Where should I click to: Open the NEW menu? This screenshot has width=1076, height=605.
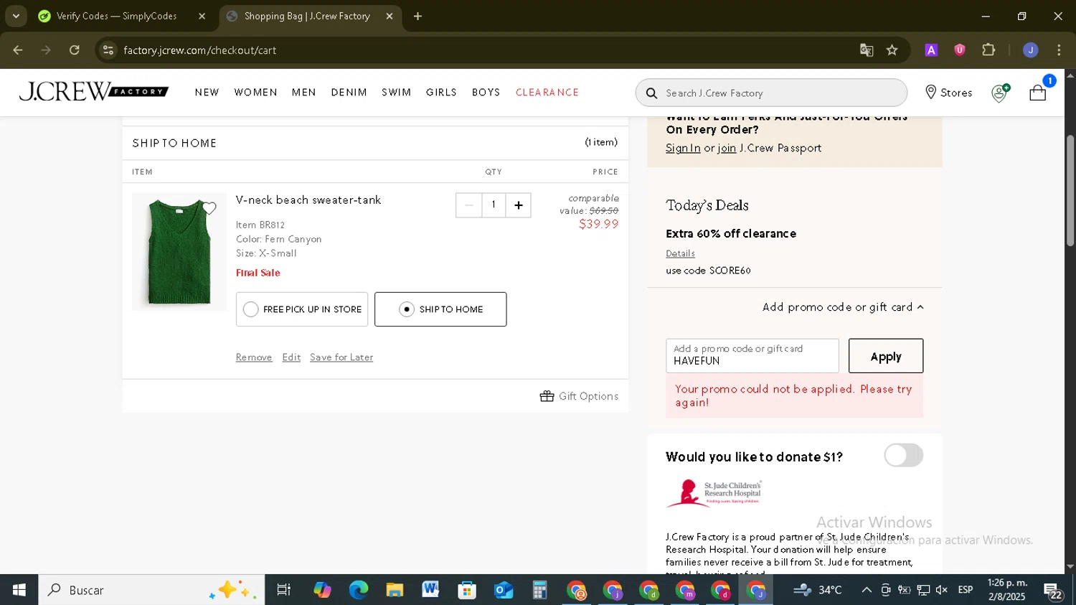point(207,93)
